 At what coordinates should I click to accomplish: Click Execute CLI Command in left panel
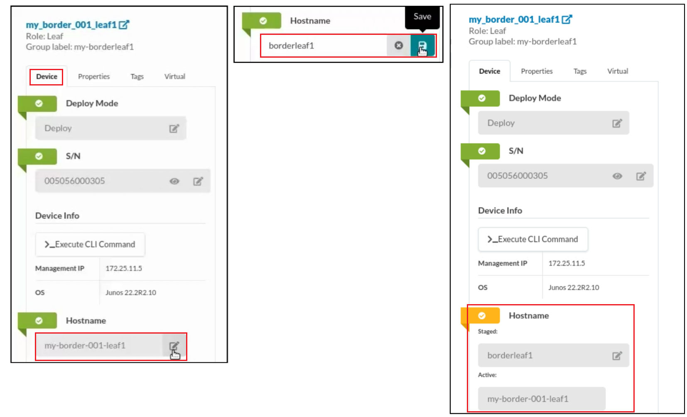(90, 244)
